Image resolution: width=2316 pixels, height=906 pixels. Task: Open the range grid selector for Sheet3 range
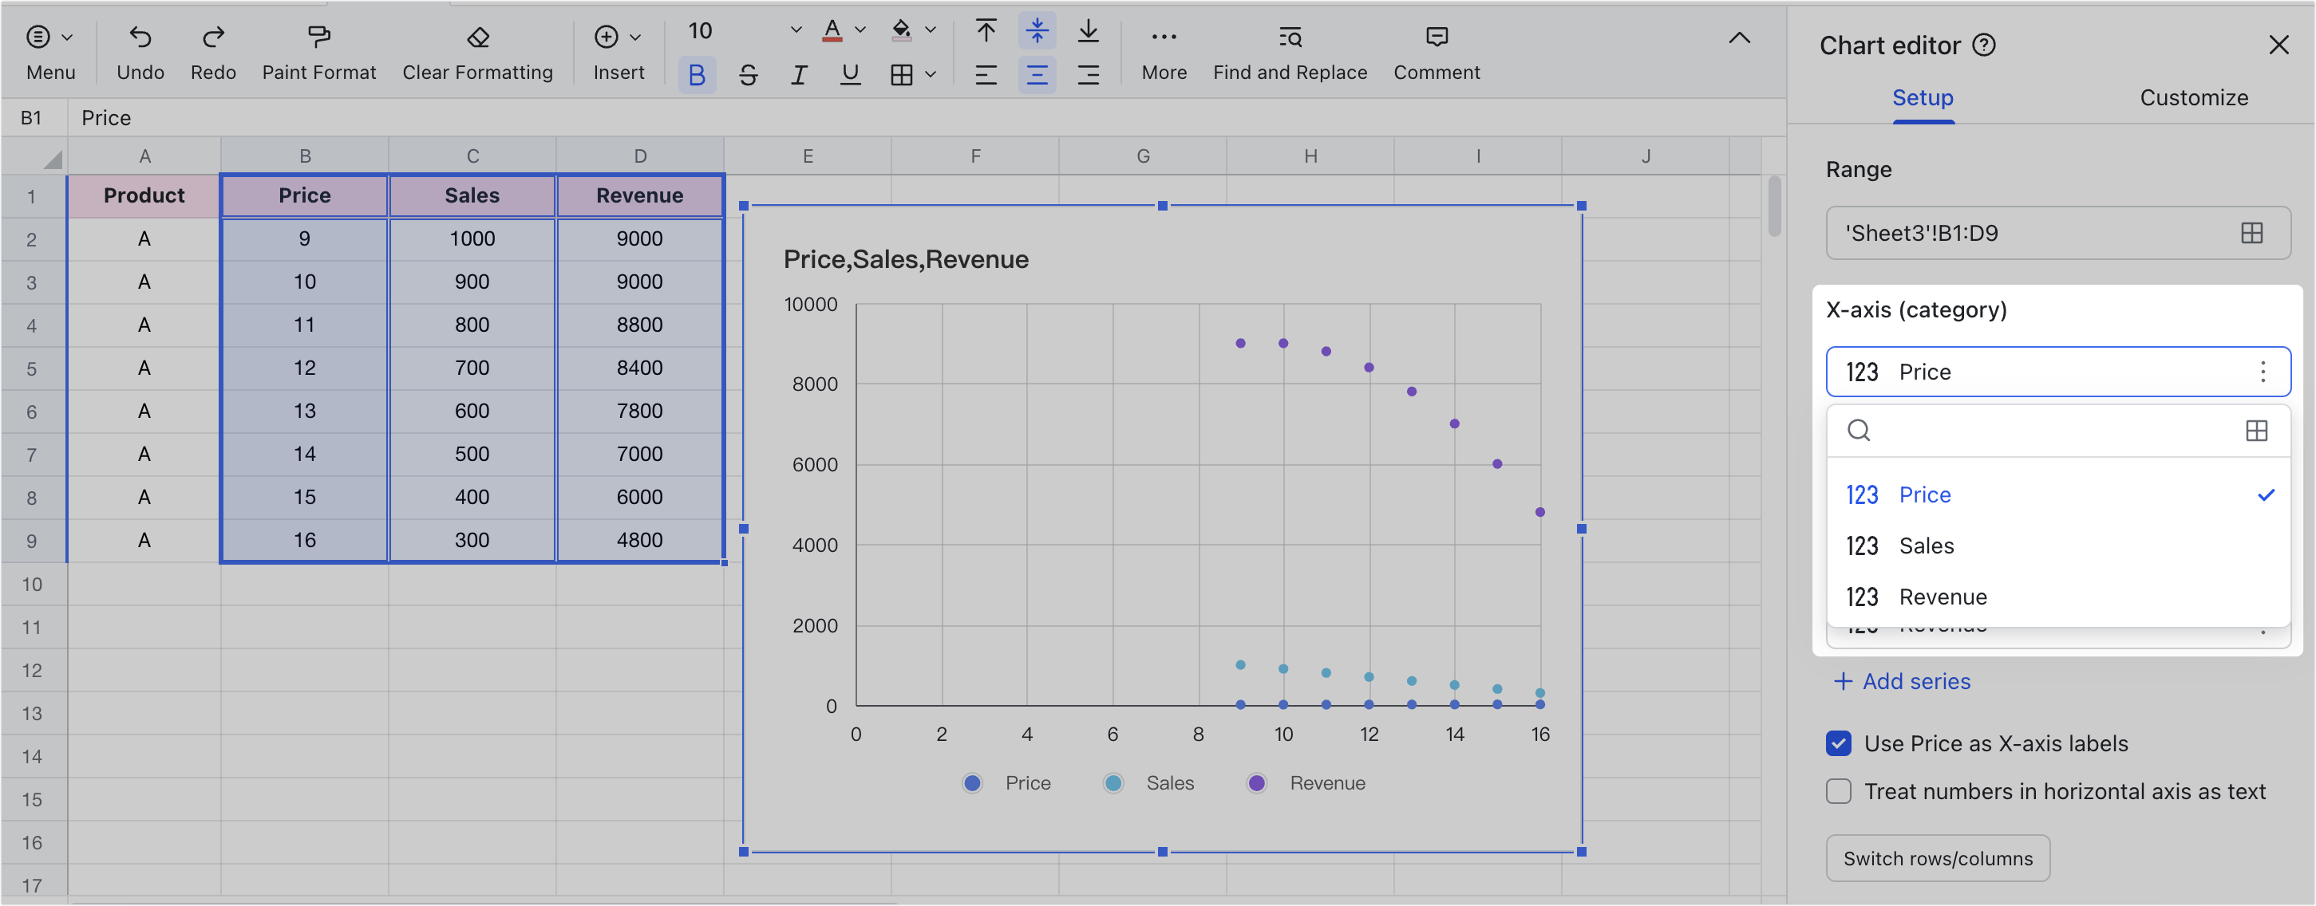pyautogui.click(x=2252, y=233)
